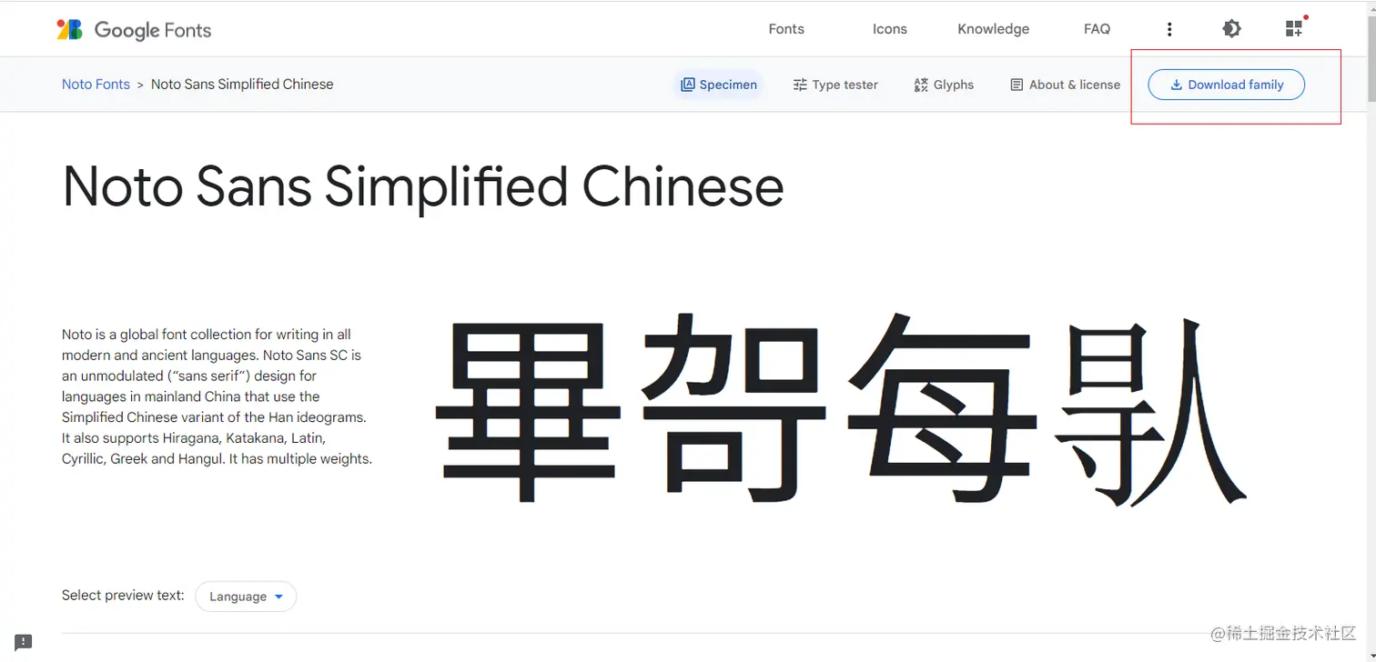Image resolution: width=1376 pixels, height=662 pixels.
Task: Switch to the Glyphs tab
Action: (x=944, y=85)
